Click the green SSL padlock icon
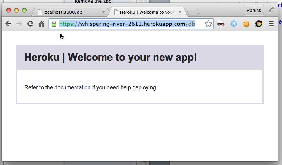The width and height of the screenshot is (282, 165). pyautogui.click(x=54, y=24)
